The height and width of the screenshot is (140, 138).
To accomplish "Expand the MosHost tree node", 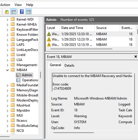I will tap(7, 106).
